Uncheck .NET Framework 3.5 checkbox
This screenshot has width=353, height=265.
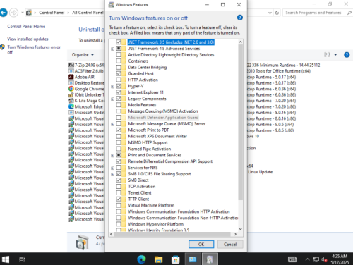119,42
